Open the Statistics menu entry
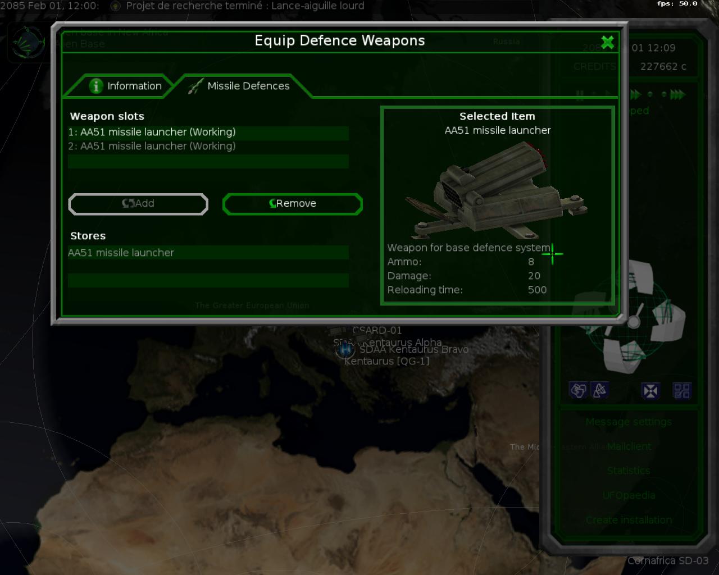The width and height of the screenshot is (719, 575). click(629, 471)
